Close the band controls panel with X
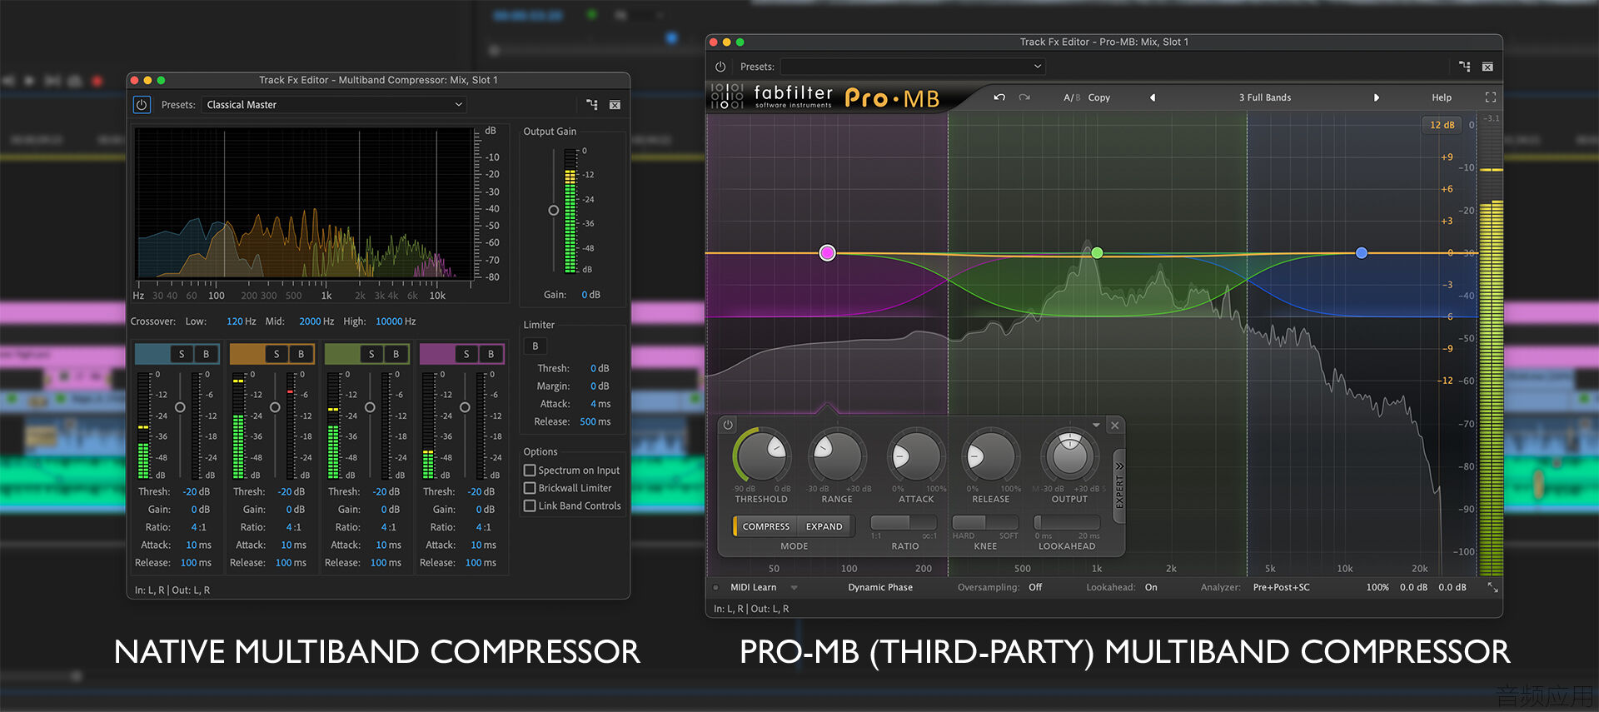The height and width of the screenshot is (712, 1599). [1114, 425]
